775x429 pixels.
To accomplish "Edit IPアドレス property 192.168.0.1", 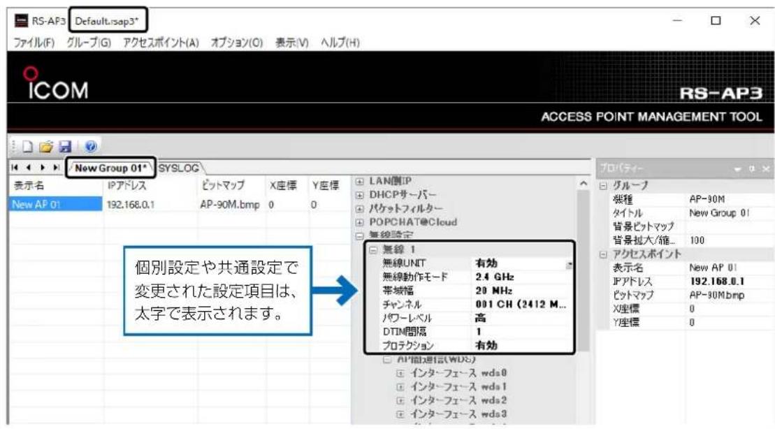I will tap(717, 281).
